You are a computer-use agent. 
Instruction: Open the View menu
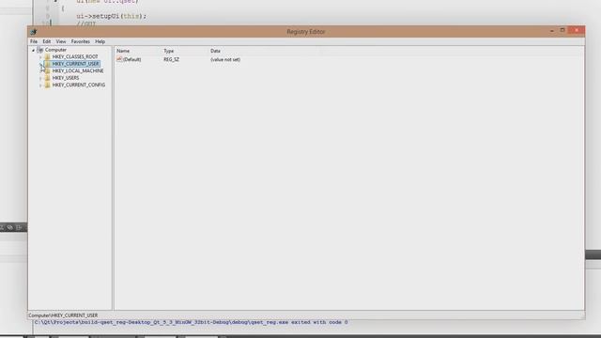click(61, 41)
